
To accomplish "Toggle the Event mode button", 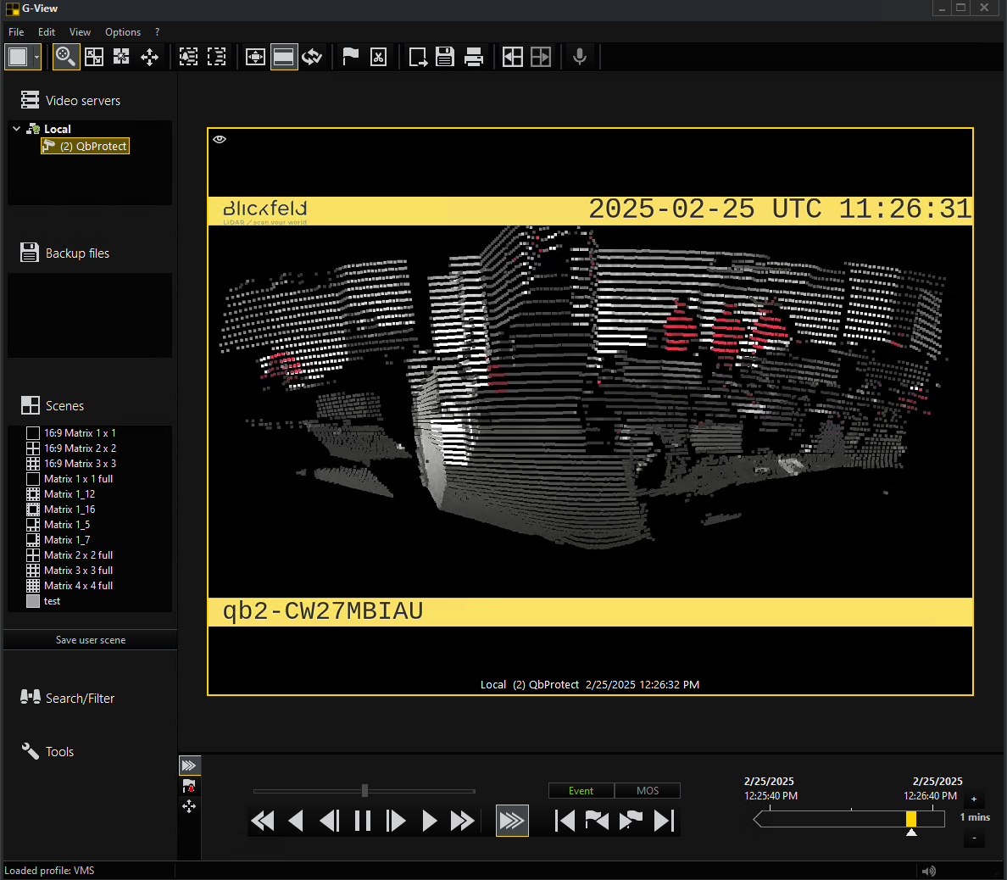I will [581, 791].
